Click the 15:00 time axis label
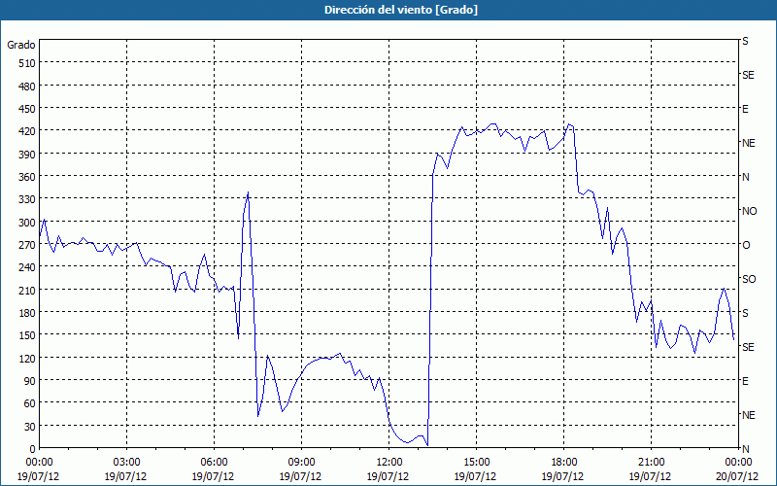This screenshot has height=486, width=777. click(x=476, y=463)
